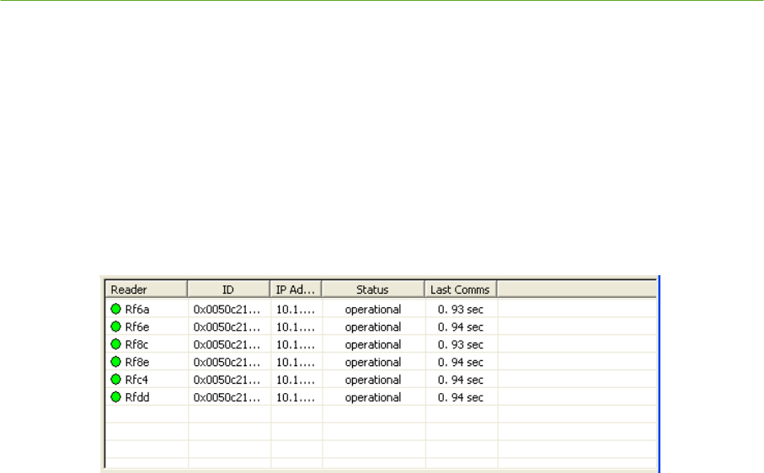764x473 pixels.
Task: Click the operational status of Rf6a
Action: tap(373, 310)
